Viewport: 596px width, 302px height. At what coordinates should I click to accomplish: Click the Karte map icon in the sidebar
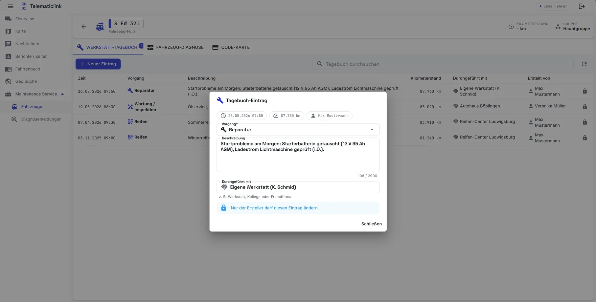(x=8, y=31)
